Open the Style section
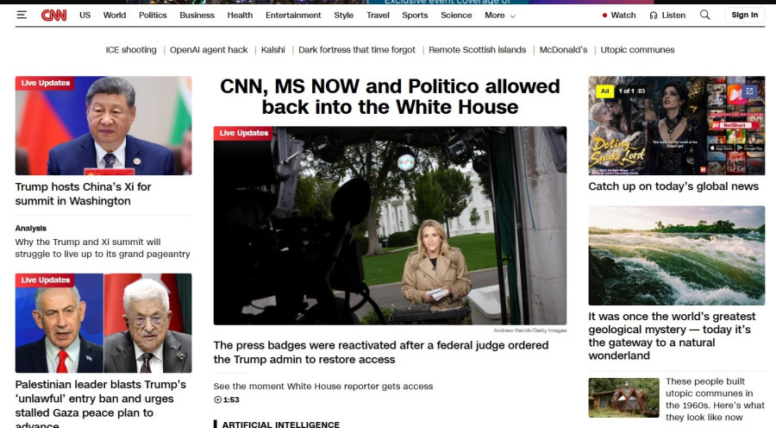The height and width of the screenshot is (428, 776). point(343,16)
